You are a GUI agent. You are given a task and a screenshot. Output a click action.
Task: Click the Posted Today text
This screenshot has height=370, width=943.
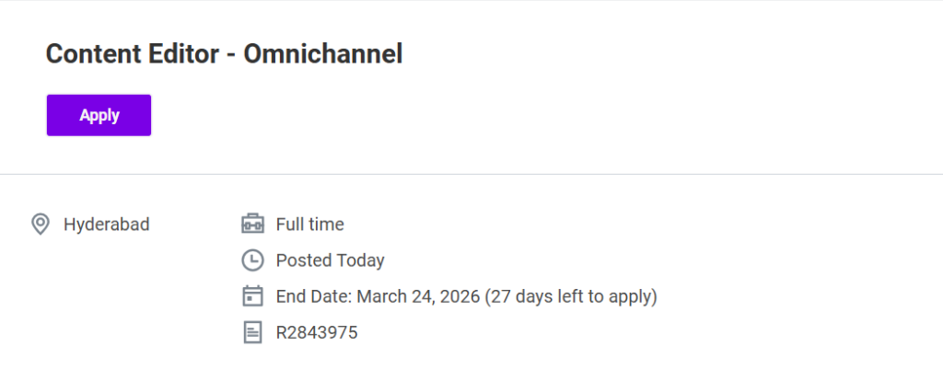coord(330,260)
